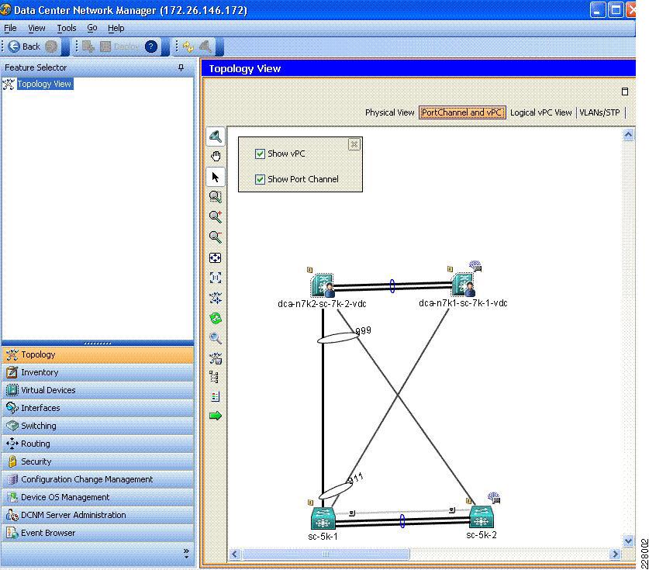The height and width of the screenshot is (570, 649).
Task: Open the Switching feature section
Action: point(98,426)
